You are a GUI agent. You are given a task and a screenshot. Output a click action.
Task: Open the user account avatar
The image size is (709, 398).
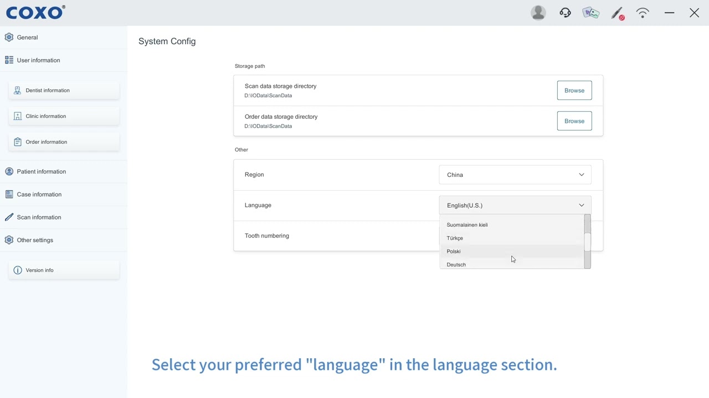tap(538, 13)
